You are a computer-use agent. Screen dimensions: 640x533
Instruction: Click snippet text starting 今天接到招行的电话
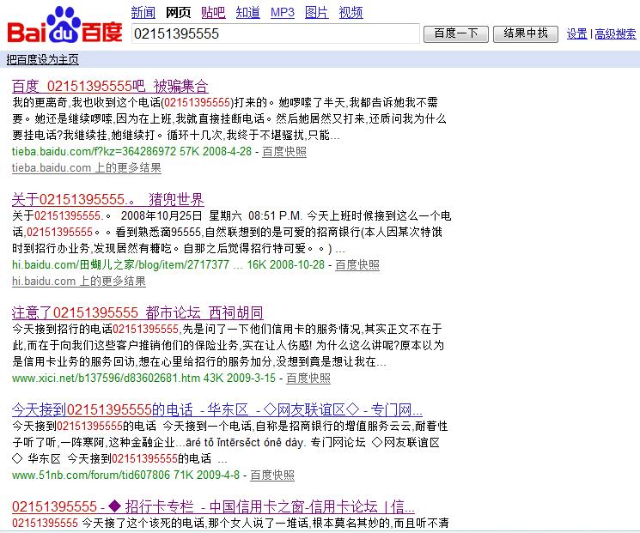pos(229,345)
